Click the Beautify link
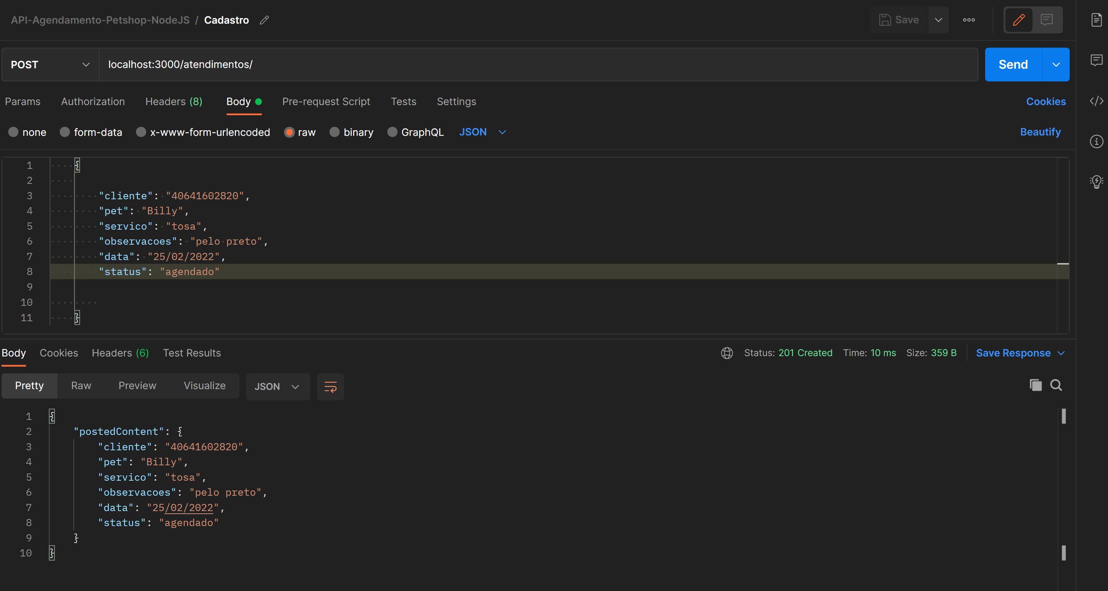Screen dimensions: 1108x591 [1040, 132]
